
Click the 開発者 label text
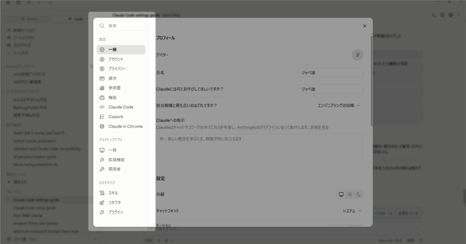click(114, 169)
